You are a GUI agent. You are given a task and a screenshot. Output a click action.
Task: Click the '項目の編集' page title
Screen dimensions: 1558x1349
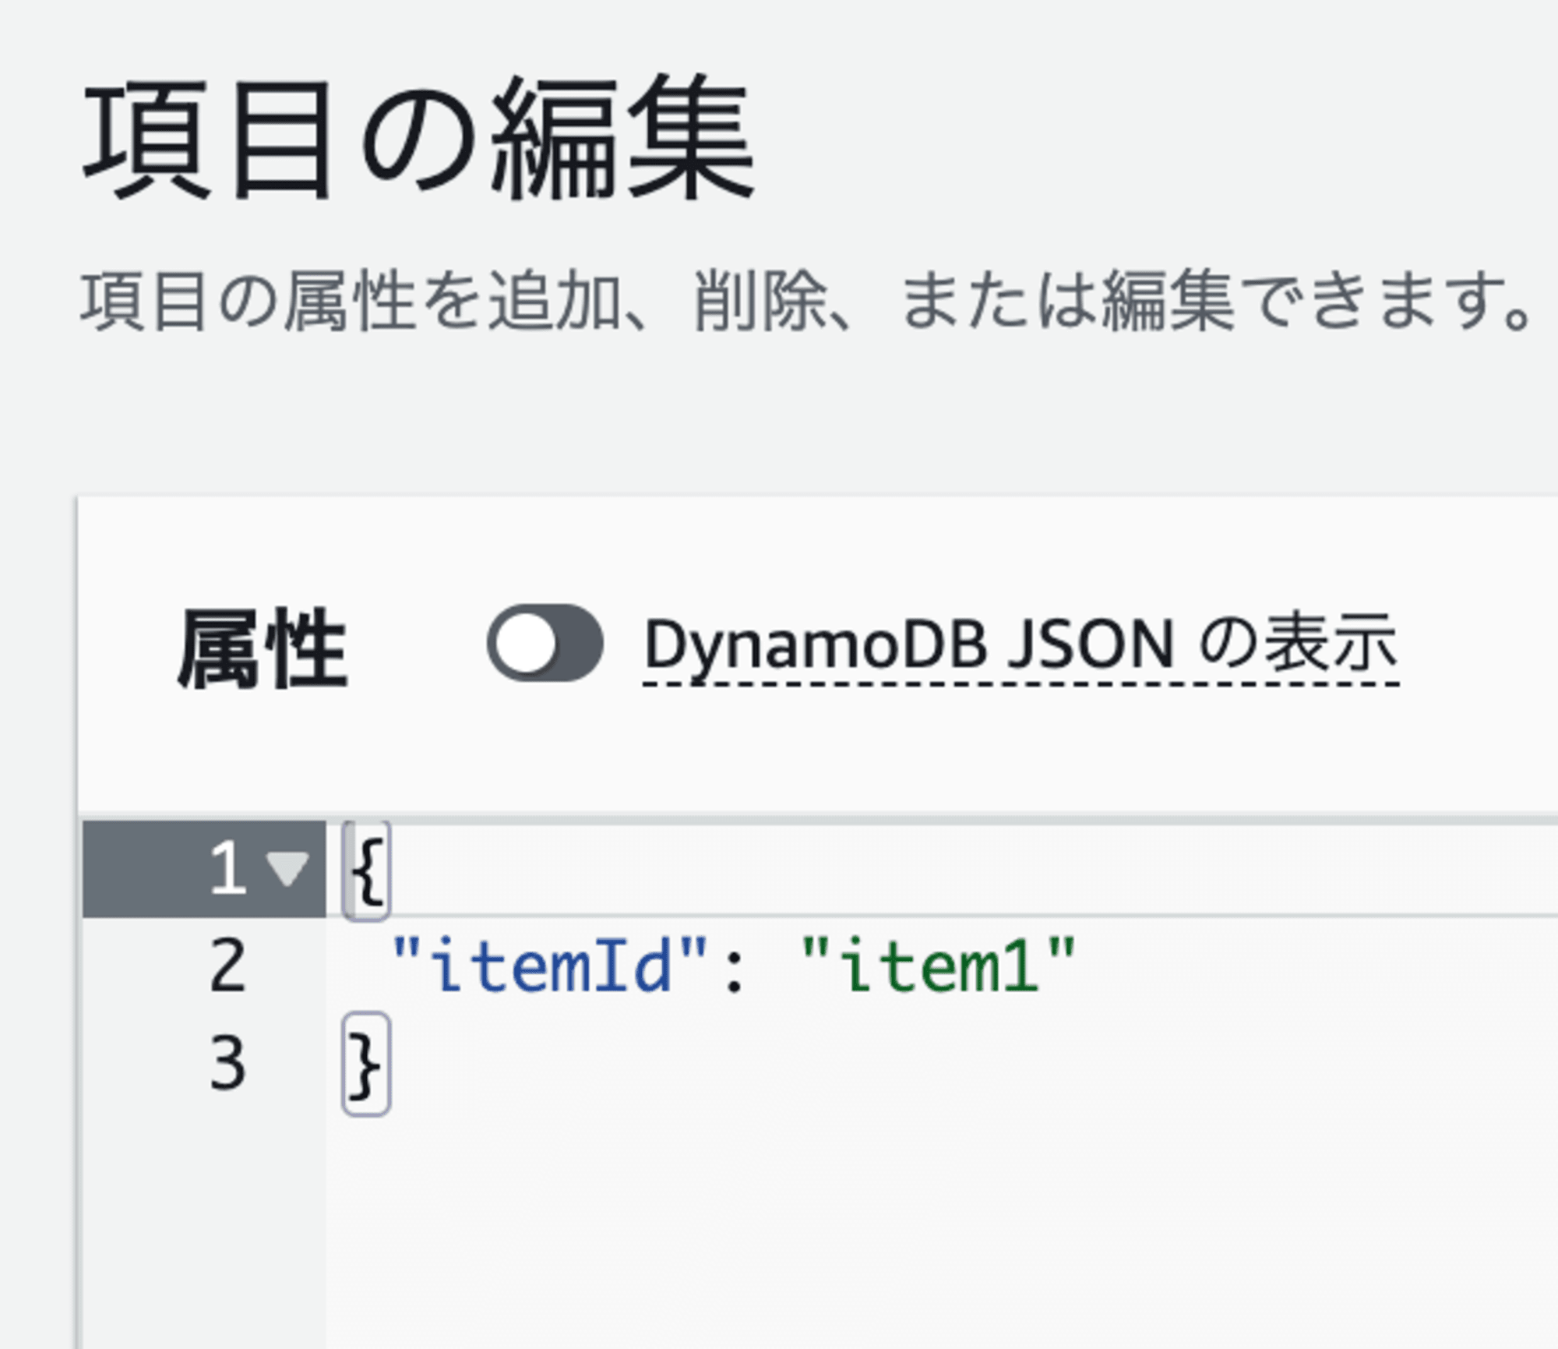point(419,139)
